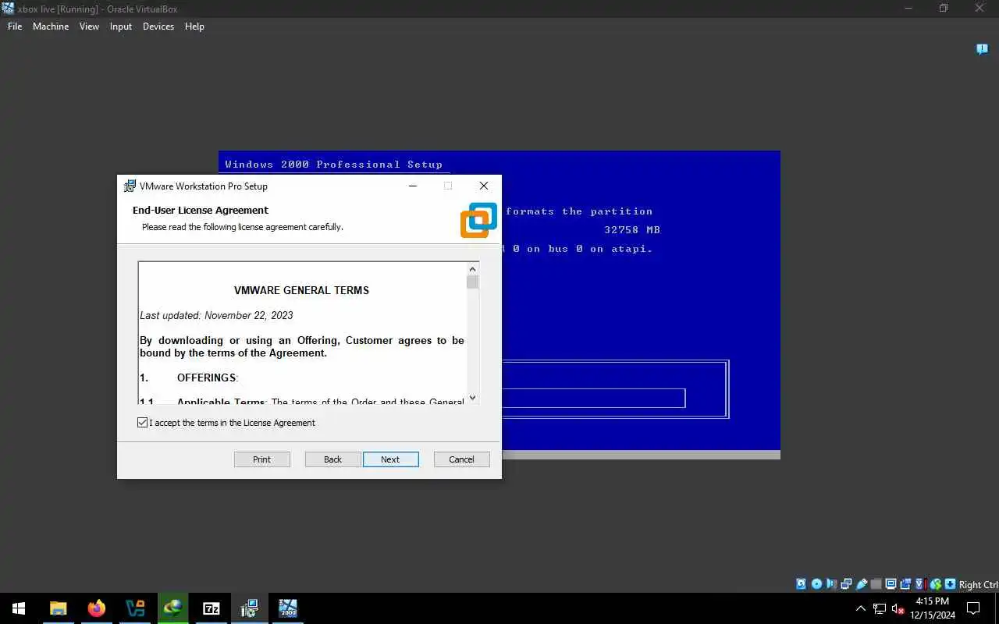Open the Windows Action Center

pos(973,608)
